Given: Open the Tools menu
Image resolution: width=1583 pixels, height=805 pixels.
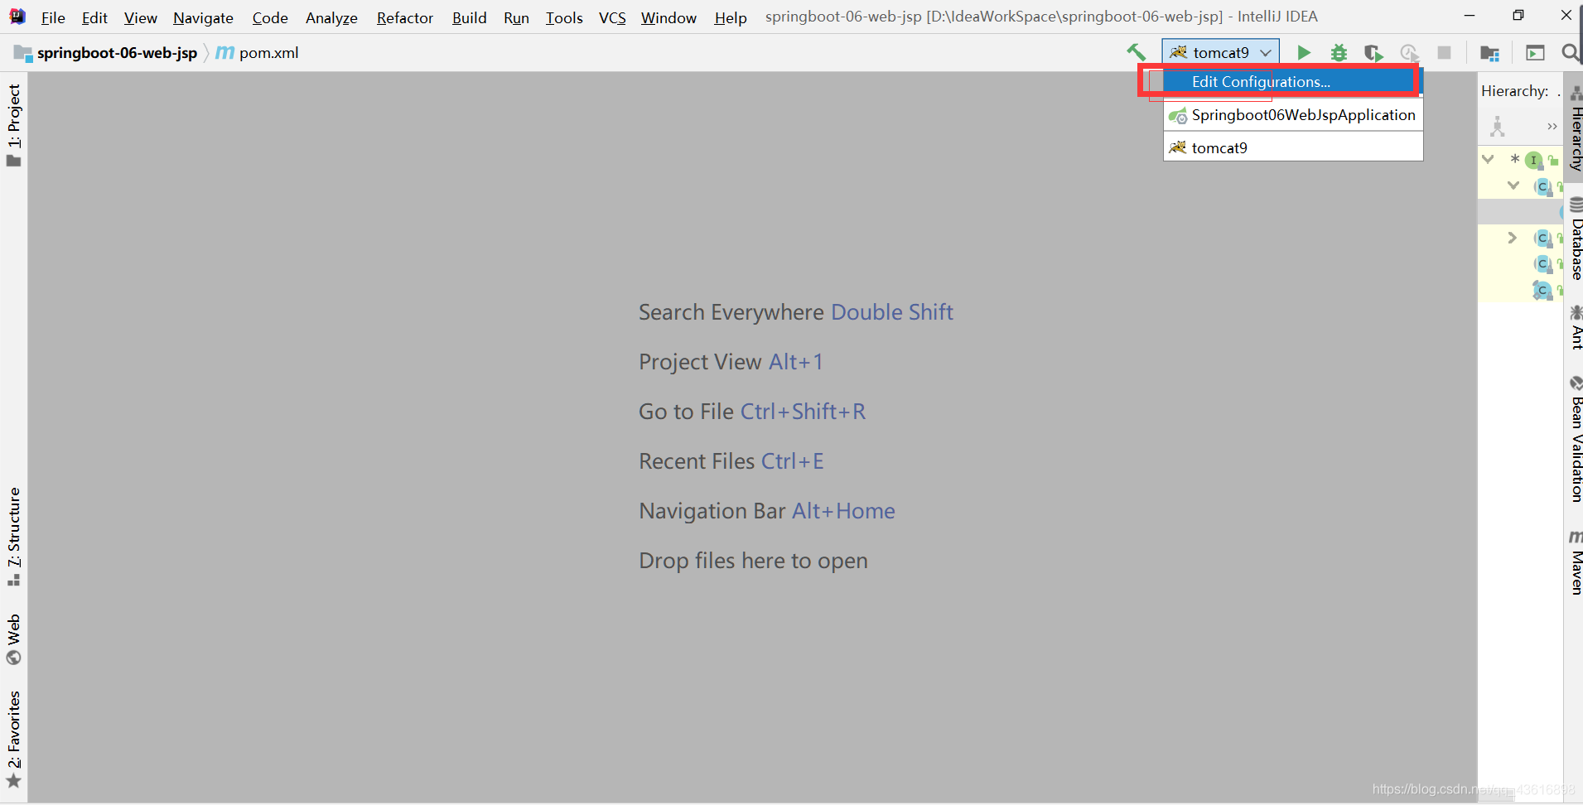Looking at the screenshot, I should click(x=564, y=17).
